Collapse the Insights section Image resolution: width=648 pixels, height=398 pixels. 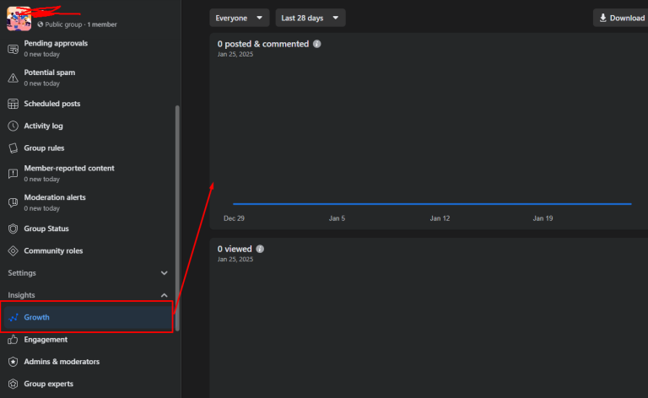(88, 295)
